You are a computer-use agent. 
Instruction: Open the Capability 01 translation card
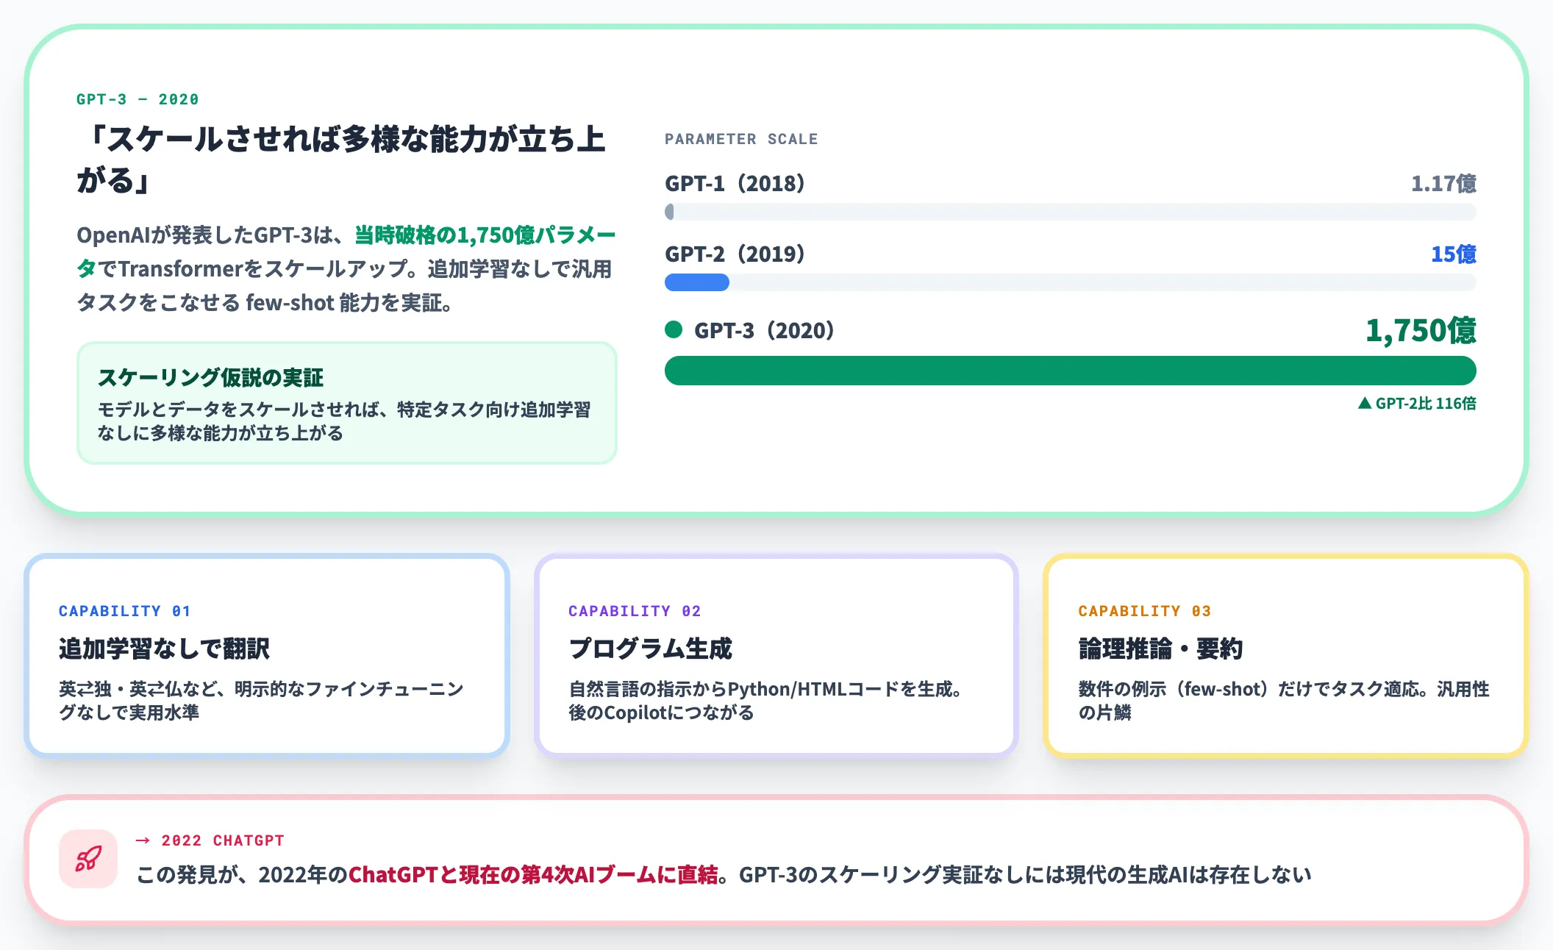click(x=267, y=656)
